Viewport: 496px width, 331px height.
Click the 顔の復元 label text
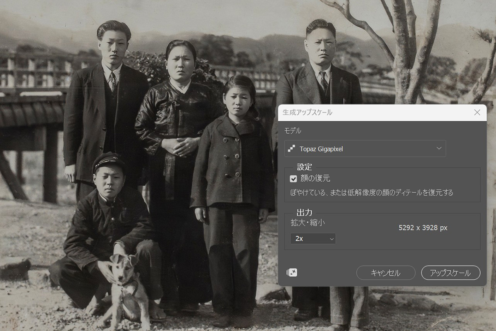[315, 179]
